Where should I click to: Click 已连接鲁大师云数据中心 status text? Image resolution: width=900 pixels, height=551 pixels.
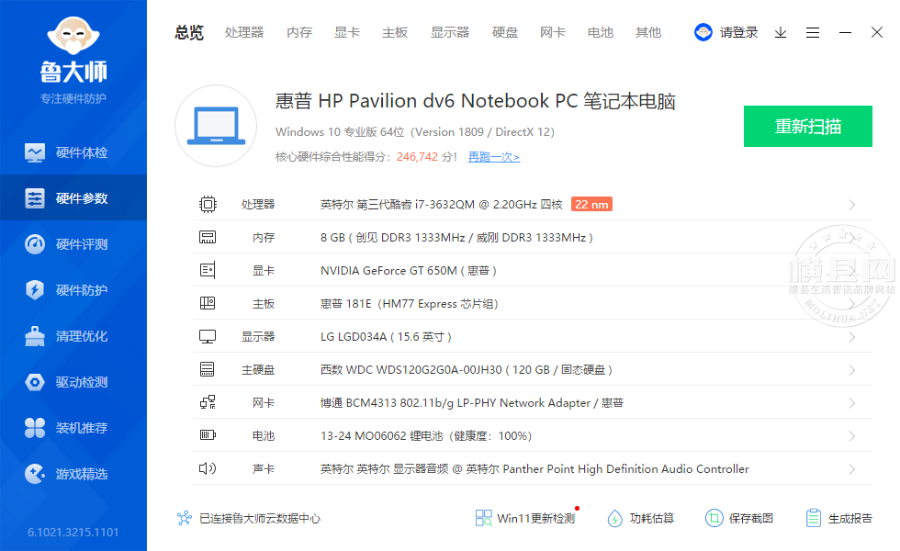(259, 518)
